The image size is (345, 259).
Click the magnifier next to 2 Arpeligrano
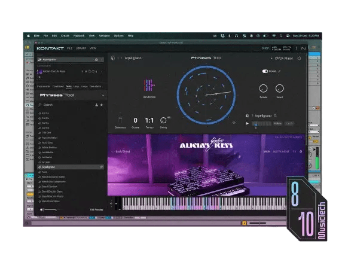click(x=275, y=116)
